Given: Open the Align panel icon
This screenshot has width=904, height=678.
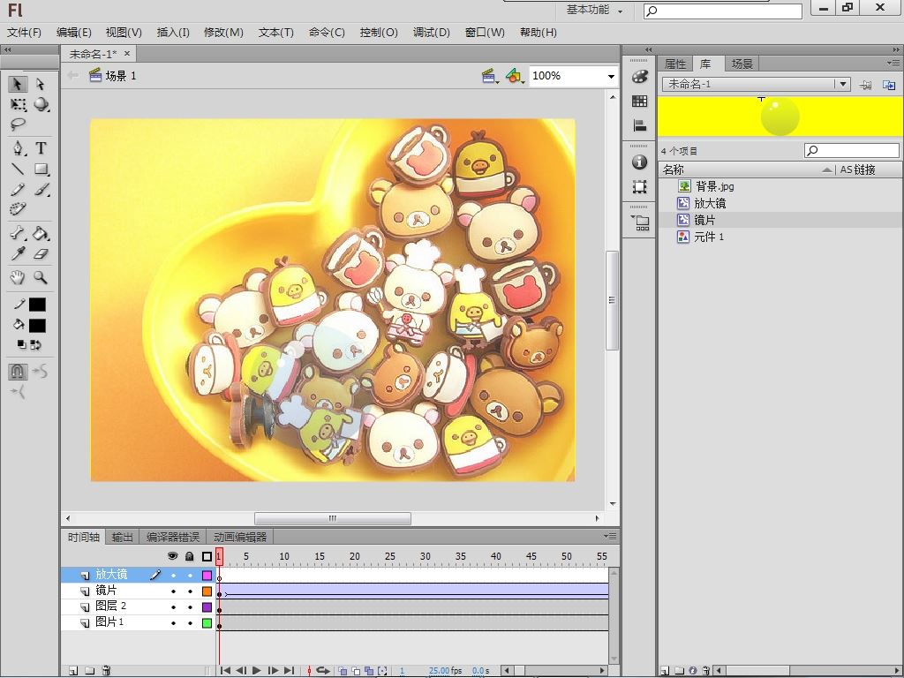Looking at the screenshot, I should (639, 125).
